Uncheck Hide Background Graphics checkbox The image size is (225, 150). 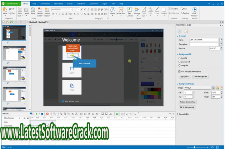pyautogui.click(x=179, y=72)
